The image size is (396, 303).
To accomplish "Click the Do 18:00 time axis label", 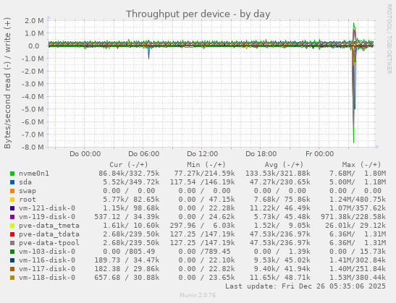I will coord(261,154).
